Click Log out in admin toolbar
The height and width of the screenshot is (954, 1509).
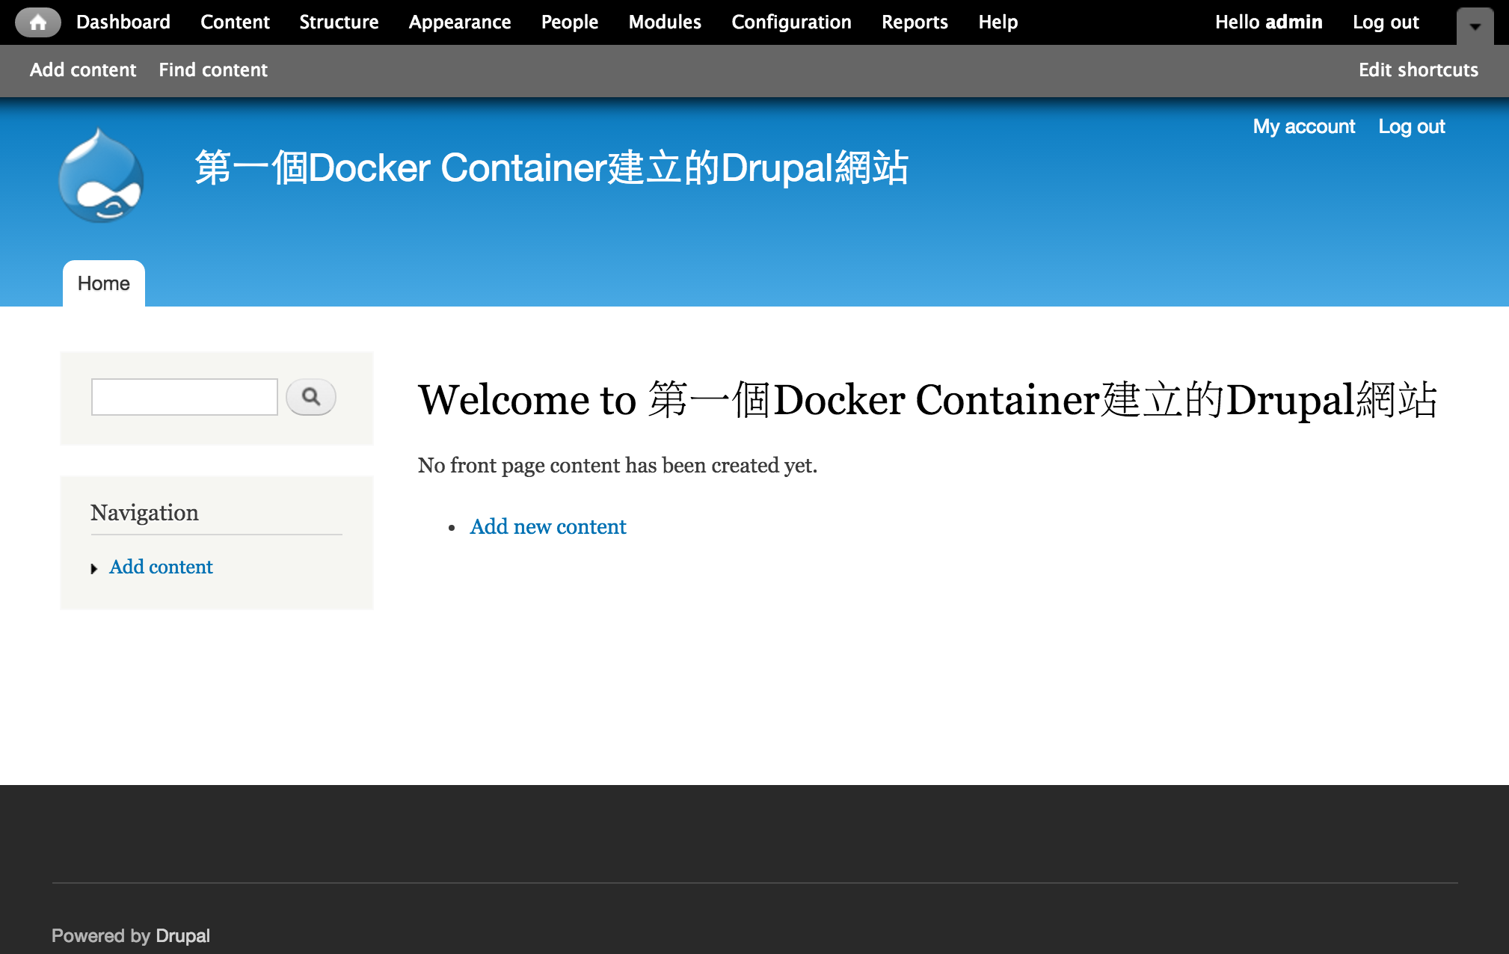[1386, 22]
